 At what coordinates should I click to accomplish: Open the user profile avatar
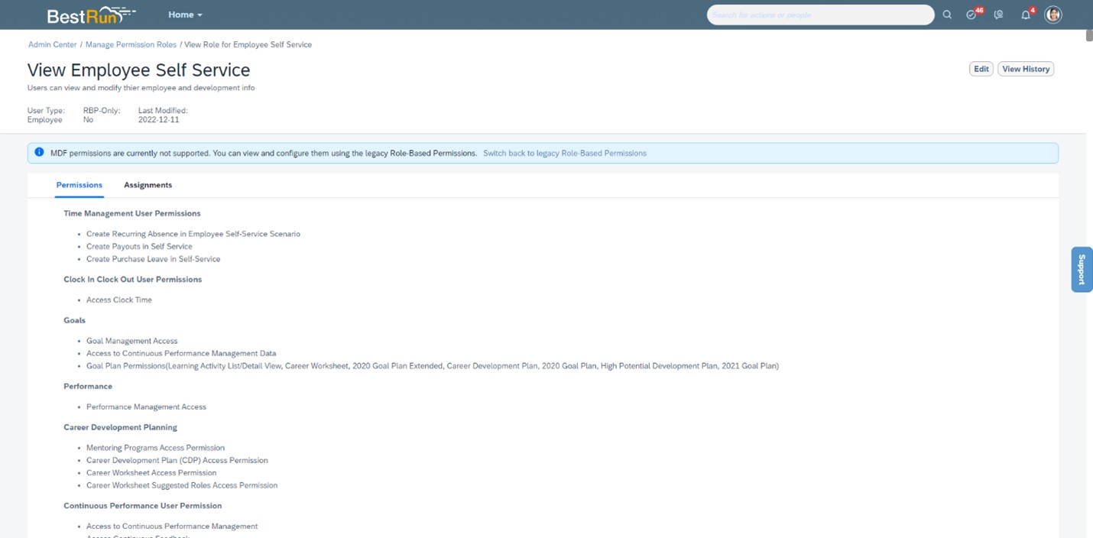click(x=1053, y=15)
